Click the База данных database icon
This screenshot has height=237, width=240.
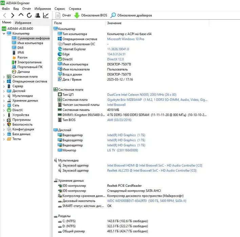tap(9, 134)
